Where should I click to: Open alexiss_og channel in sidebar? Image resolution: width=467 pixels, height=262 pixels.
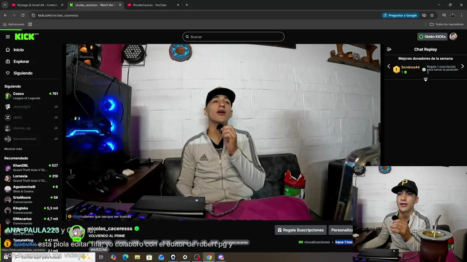[31, 128]
